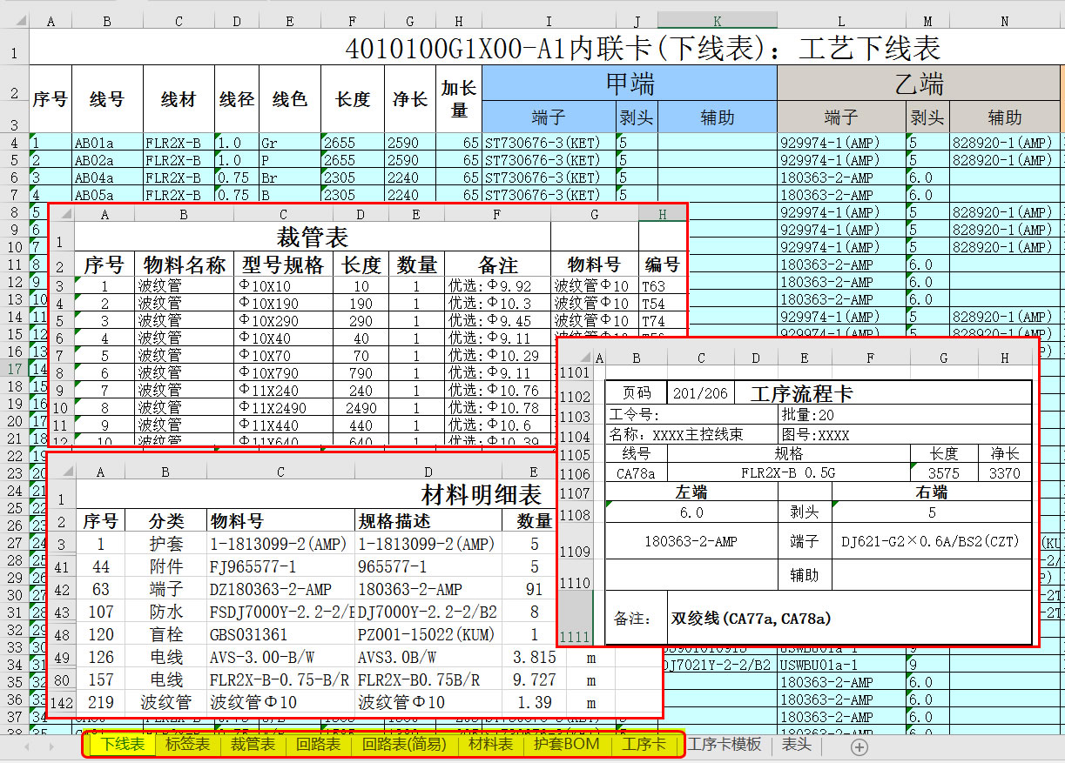1065x763 pixels.
Task: Switch to the 裁管表 sheet tab
Action: point(253,745)
